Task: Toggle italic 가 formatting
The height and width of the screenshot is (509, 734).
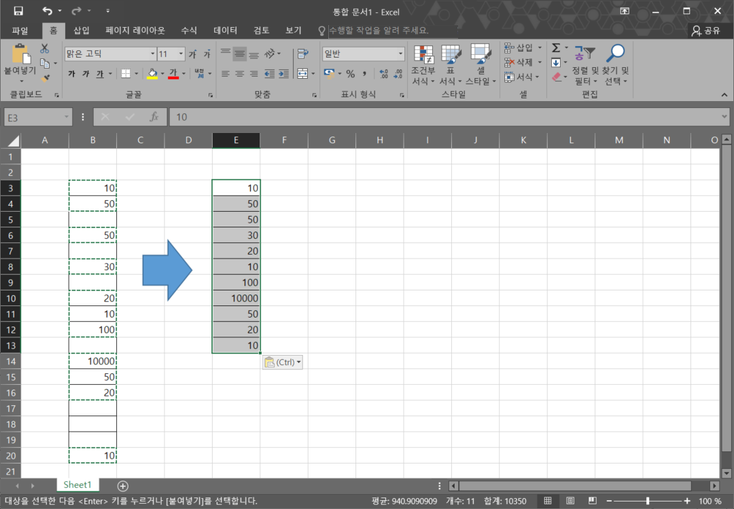Action: click(86, 73)
